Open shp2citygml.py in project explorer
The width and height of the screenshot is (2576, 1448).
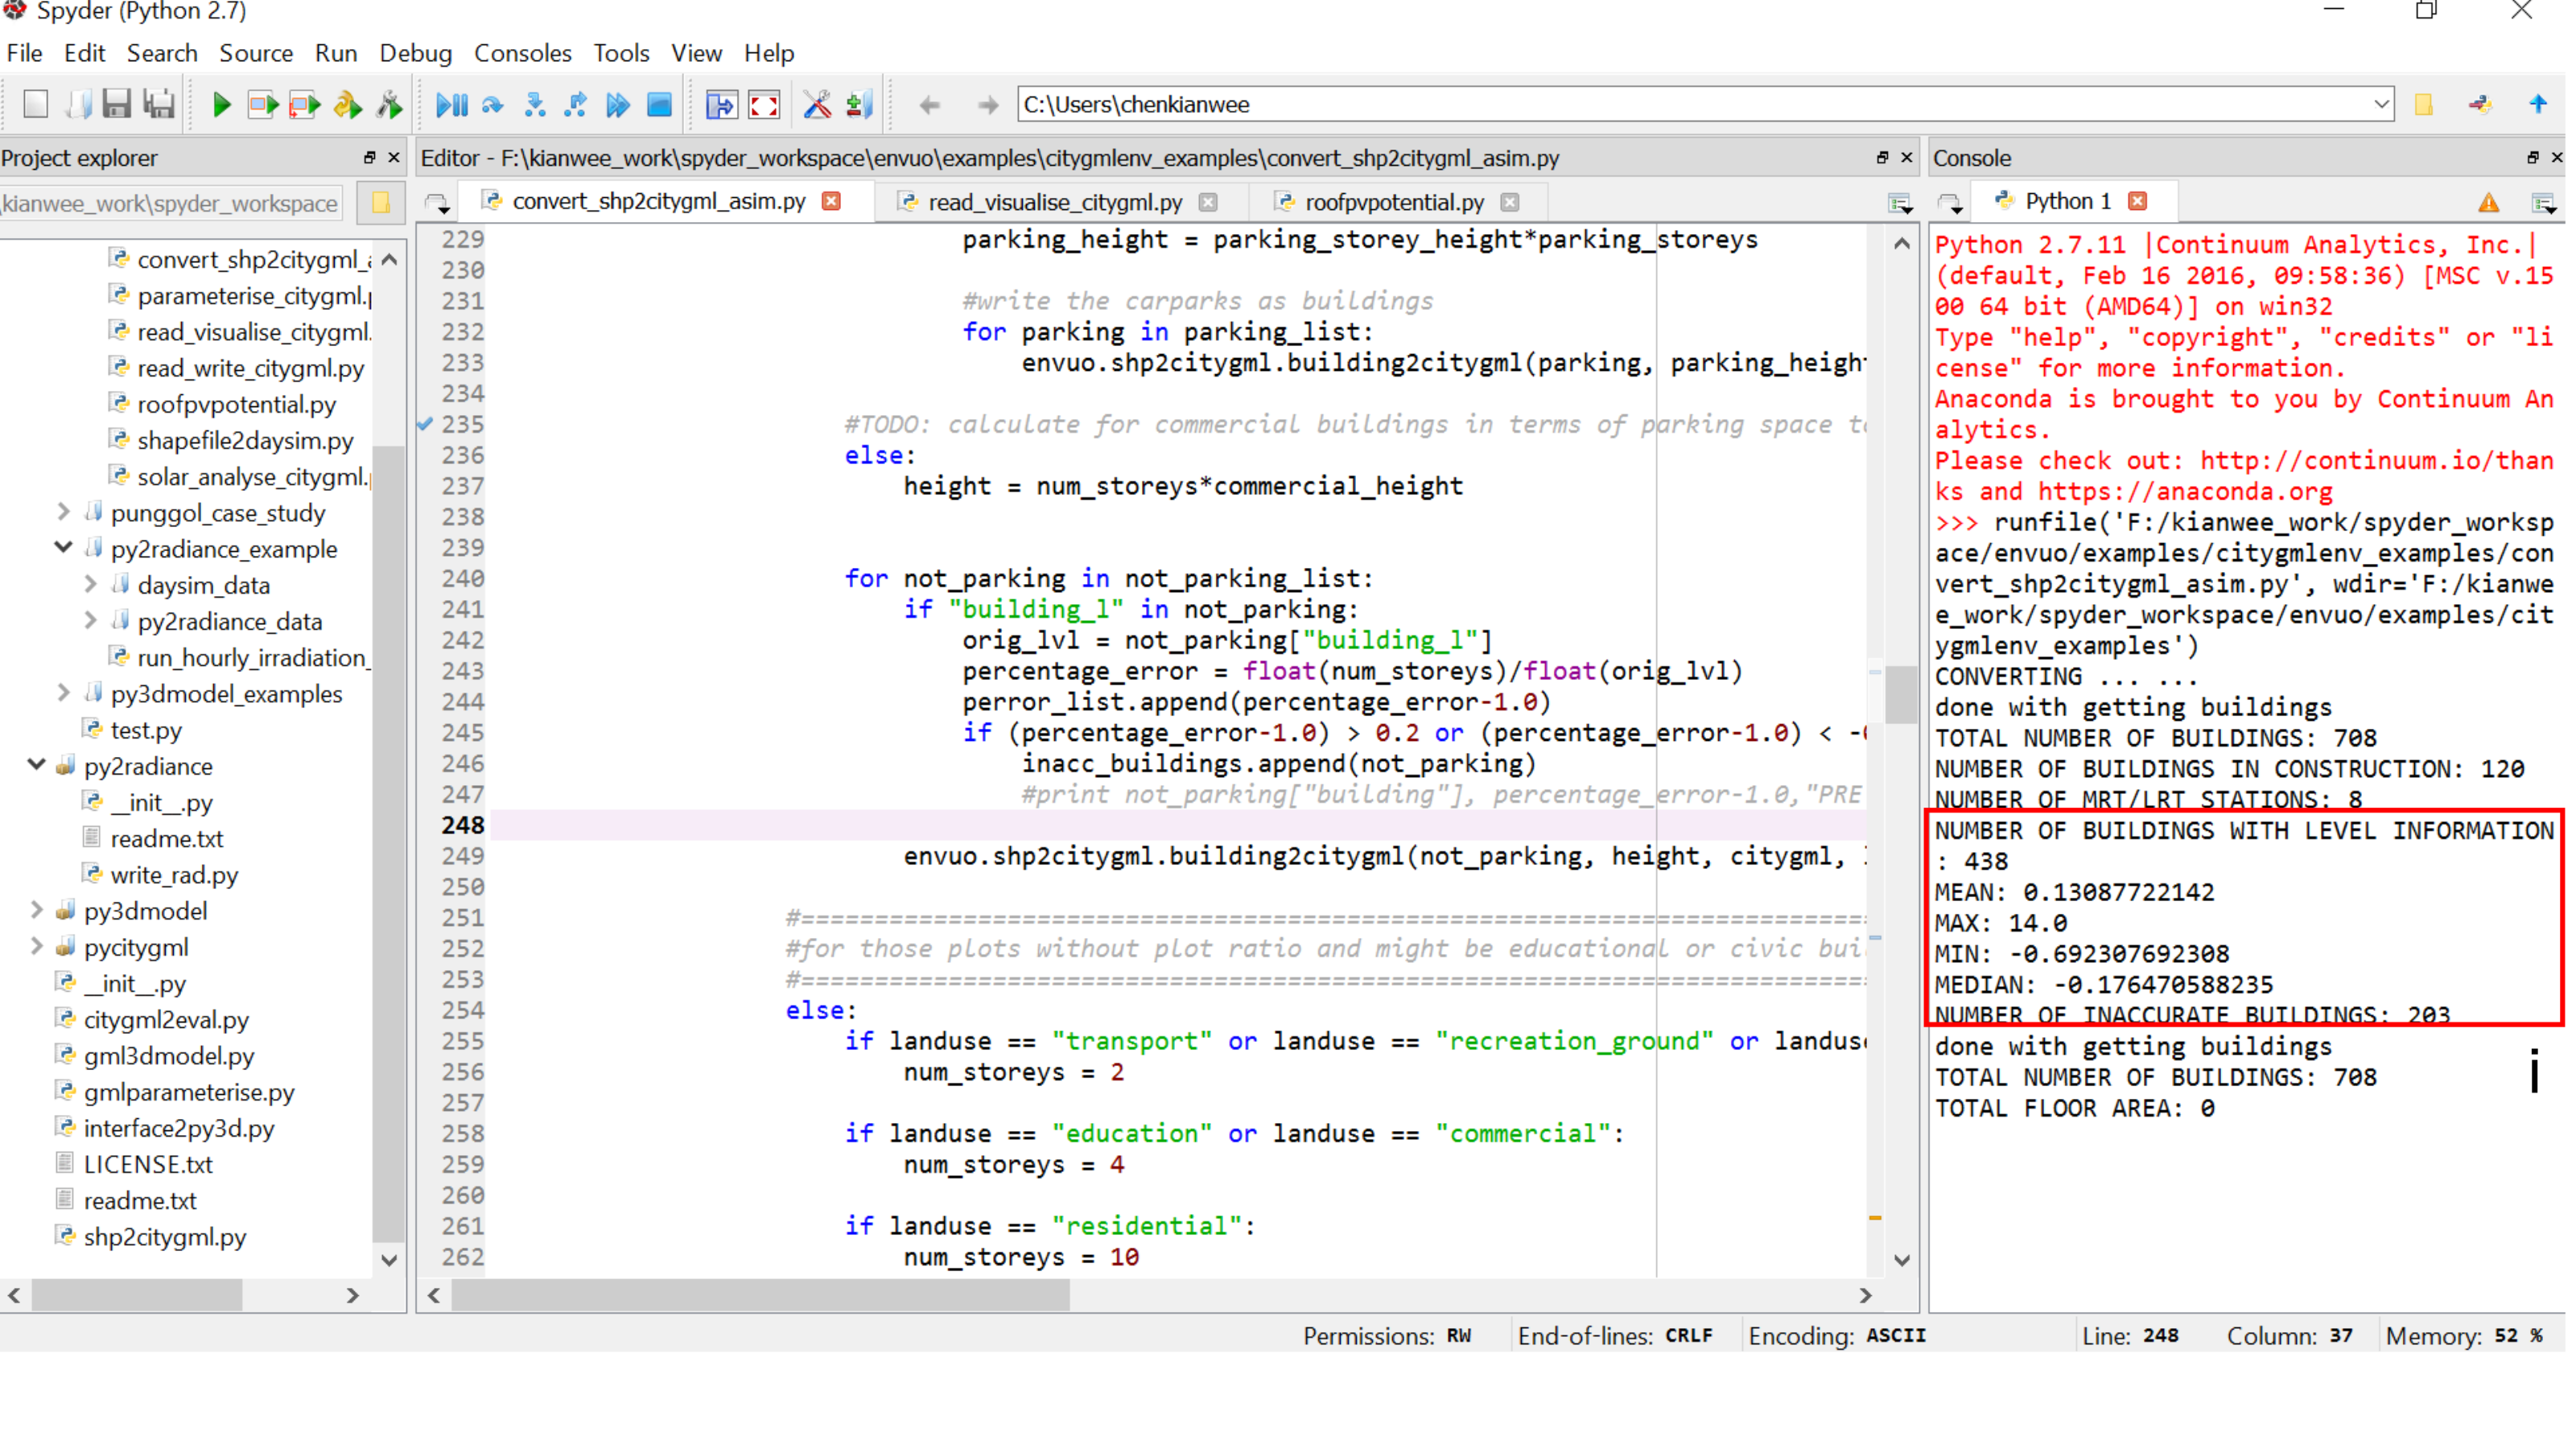pyautogui.click(x=164, y=1237)
